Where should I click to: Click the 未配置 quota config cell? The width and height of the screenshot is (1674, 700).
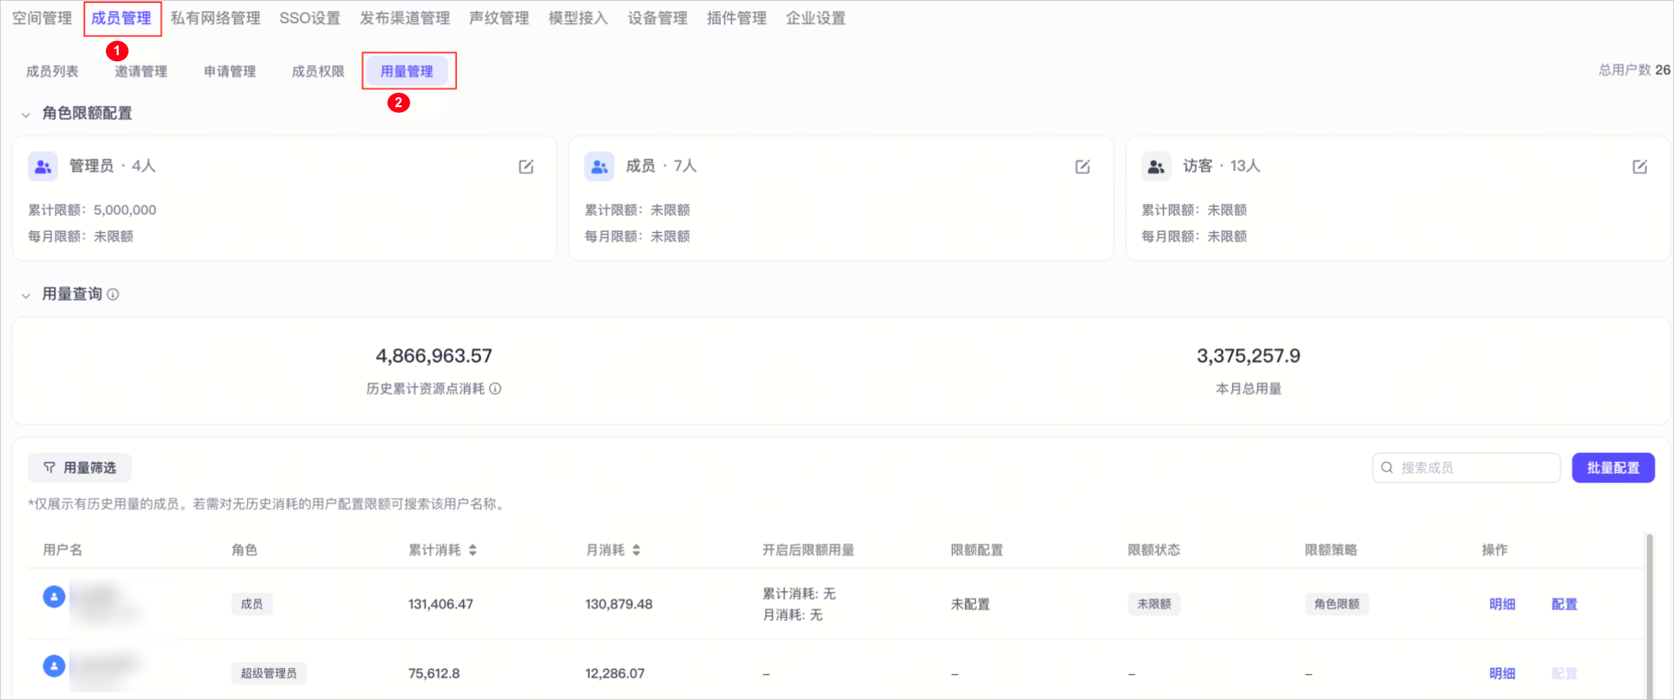970,604
